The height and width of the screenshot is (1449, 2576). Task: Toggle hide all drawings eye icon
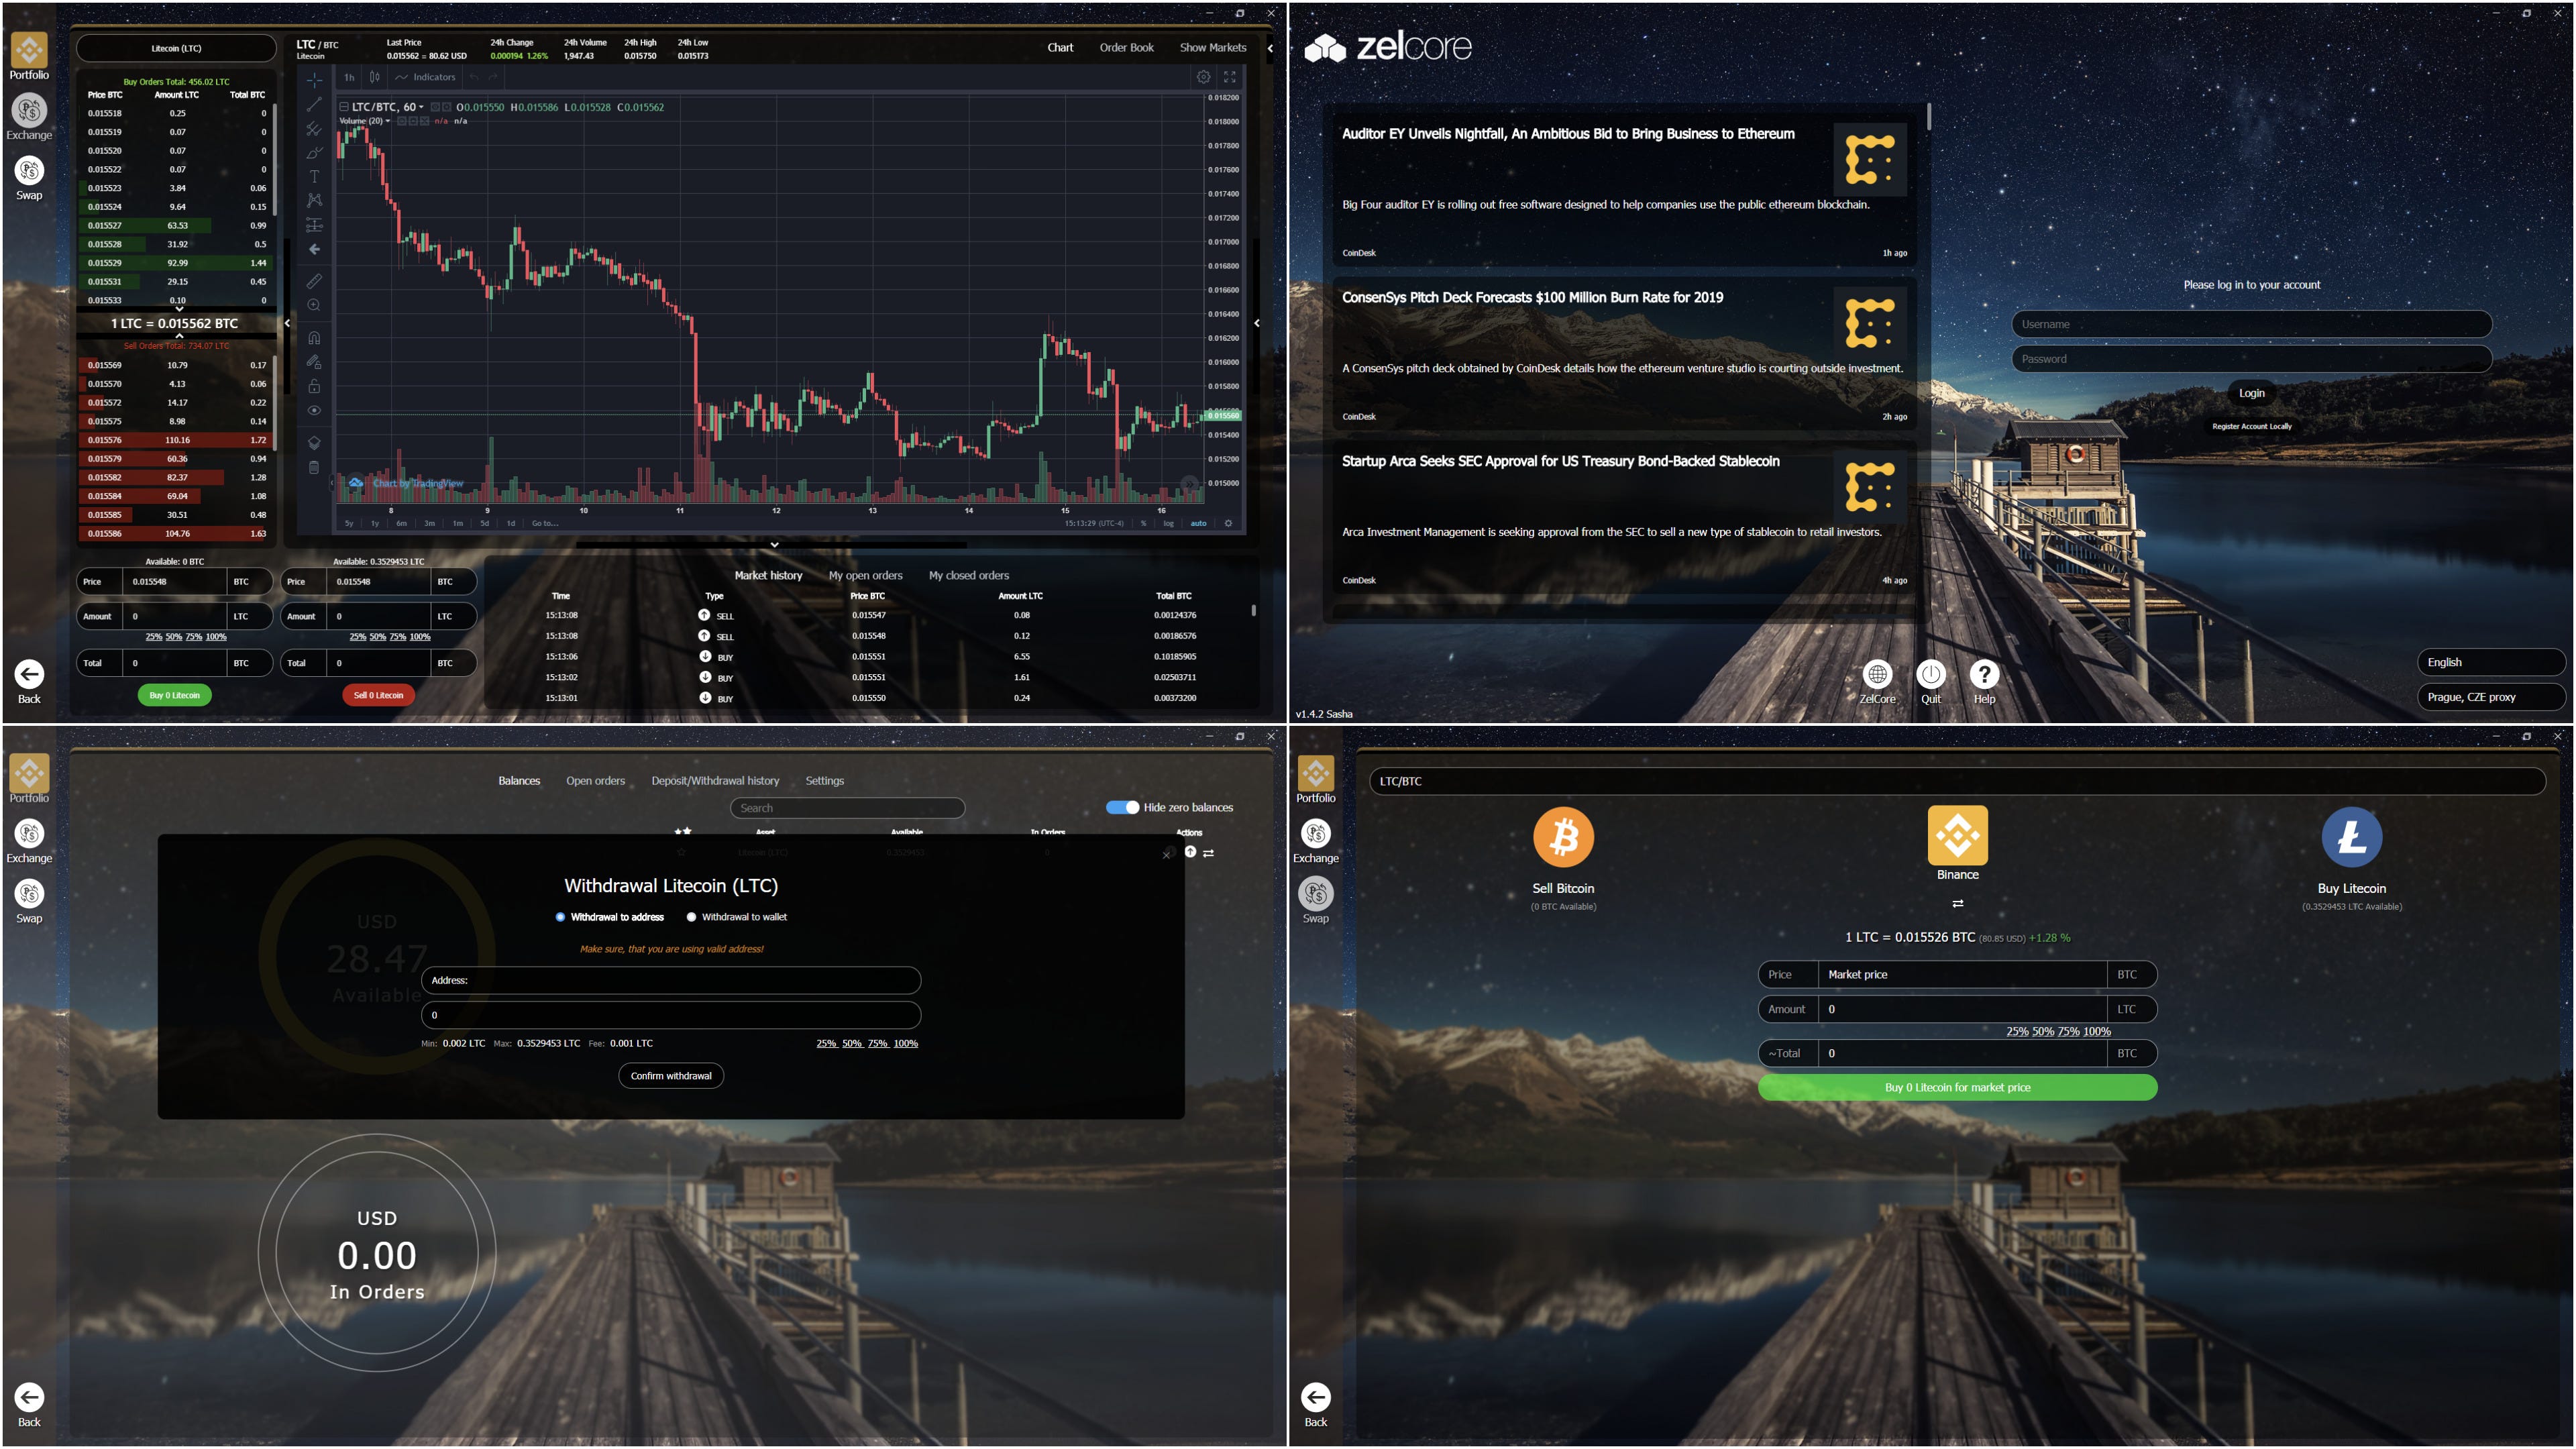point(314,410)
